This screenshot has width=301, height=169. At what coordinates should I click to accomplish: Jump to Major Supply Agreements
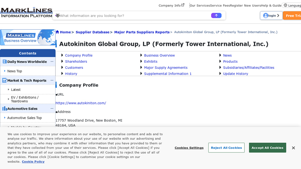coord(166,68)
